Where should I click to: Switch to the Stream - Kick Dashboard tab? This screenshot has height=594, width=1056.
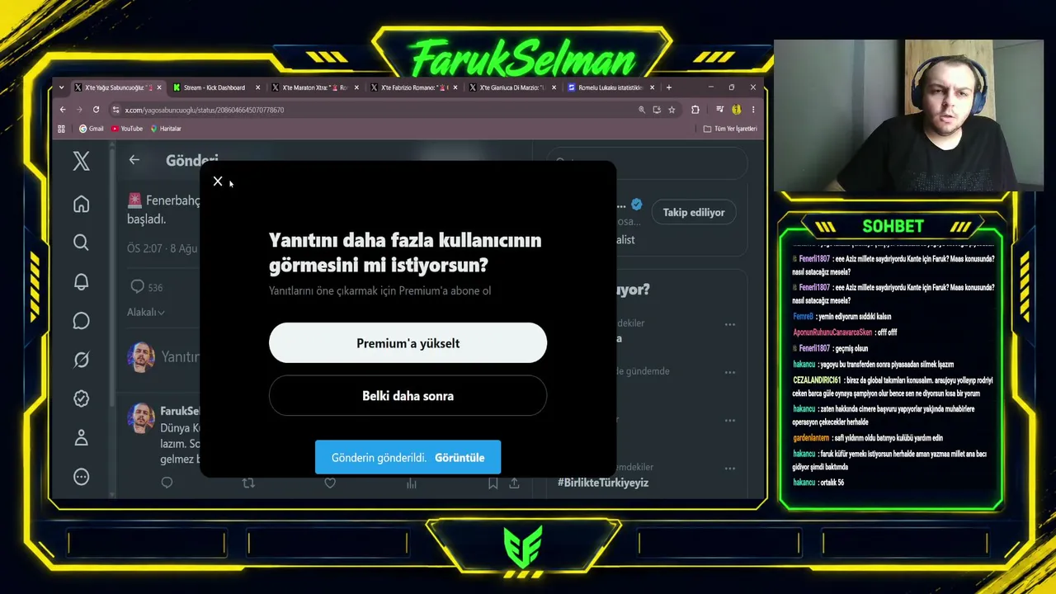pyautogui.click(x=214, y=87)
